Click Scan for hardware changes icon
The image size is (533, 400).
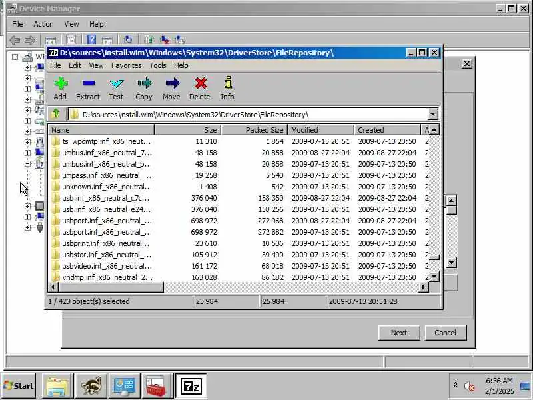[128, 40]
